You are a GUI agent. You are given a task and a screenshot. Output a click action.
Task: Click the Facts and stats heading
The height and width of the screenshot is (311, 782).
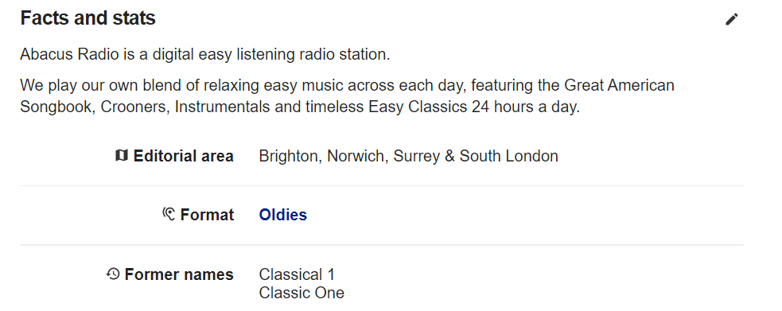(88, 18)
